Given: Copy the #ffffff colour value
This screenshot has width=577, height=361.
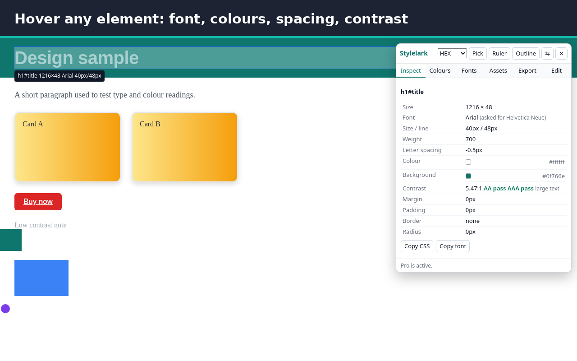Looking at the screenshot, I should click(557, 162).
